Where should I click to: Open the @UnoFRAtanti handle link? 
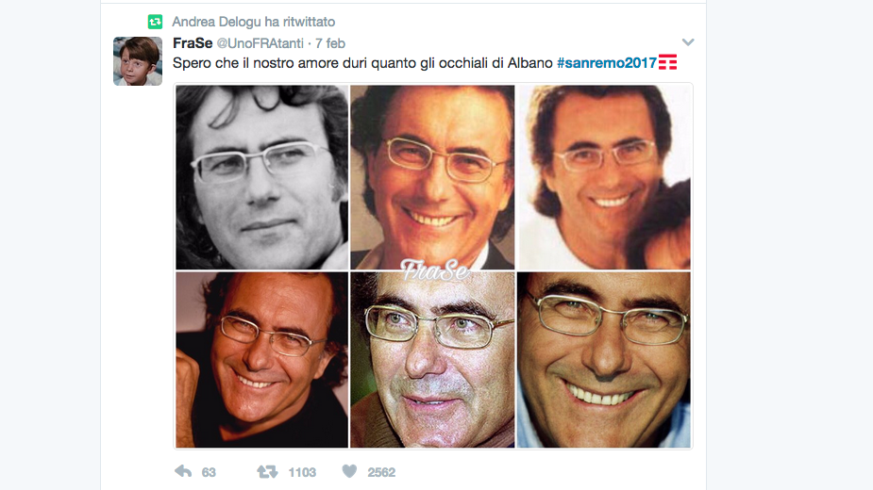click(x=260, y=43)
